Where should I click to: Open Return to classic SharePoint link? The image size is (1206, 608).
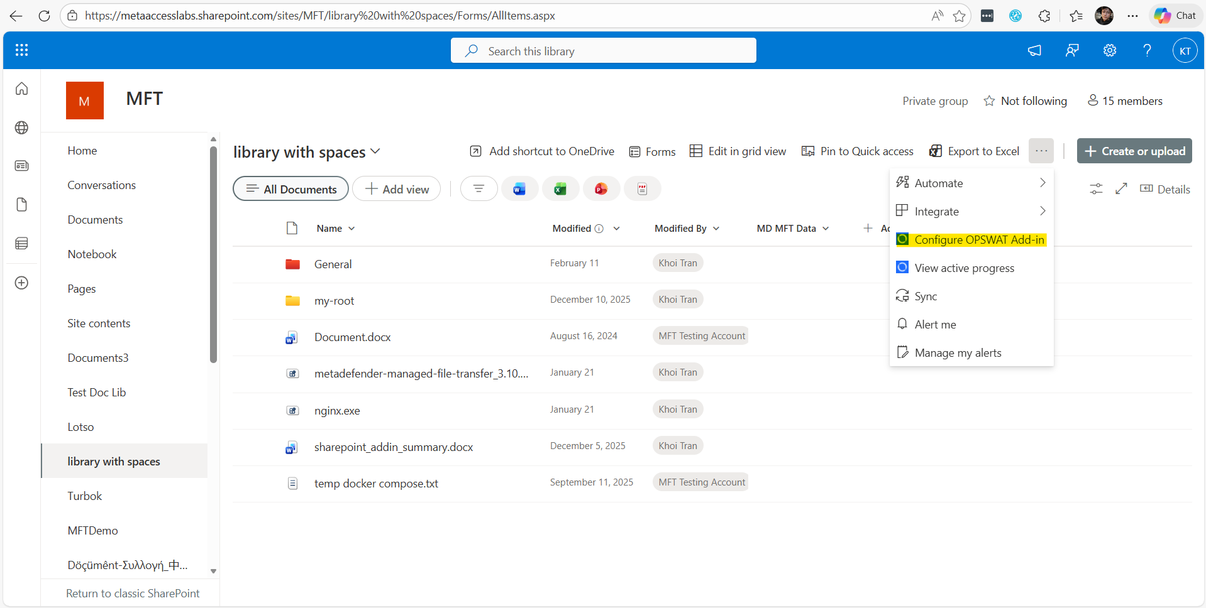pos(132,593)
